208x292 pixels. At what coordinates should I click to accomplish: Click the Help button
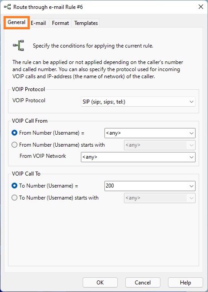click(185, 283)
